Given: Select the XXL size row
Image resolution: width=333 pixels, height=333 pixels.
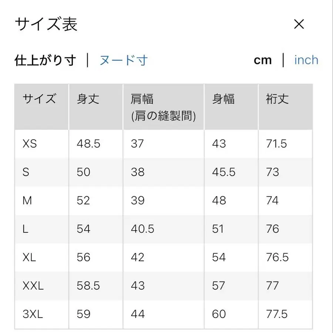Looking at the screenshot, I should (x=34, y=286).
